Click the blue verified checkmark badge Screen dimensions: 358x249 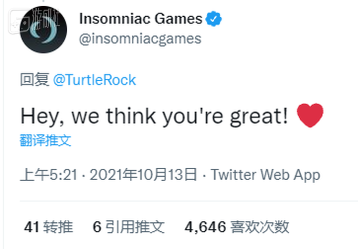213,19
